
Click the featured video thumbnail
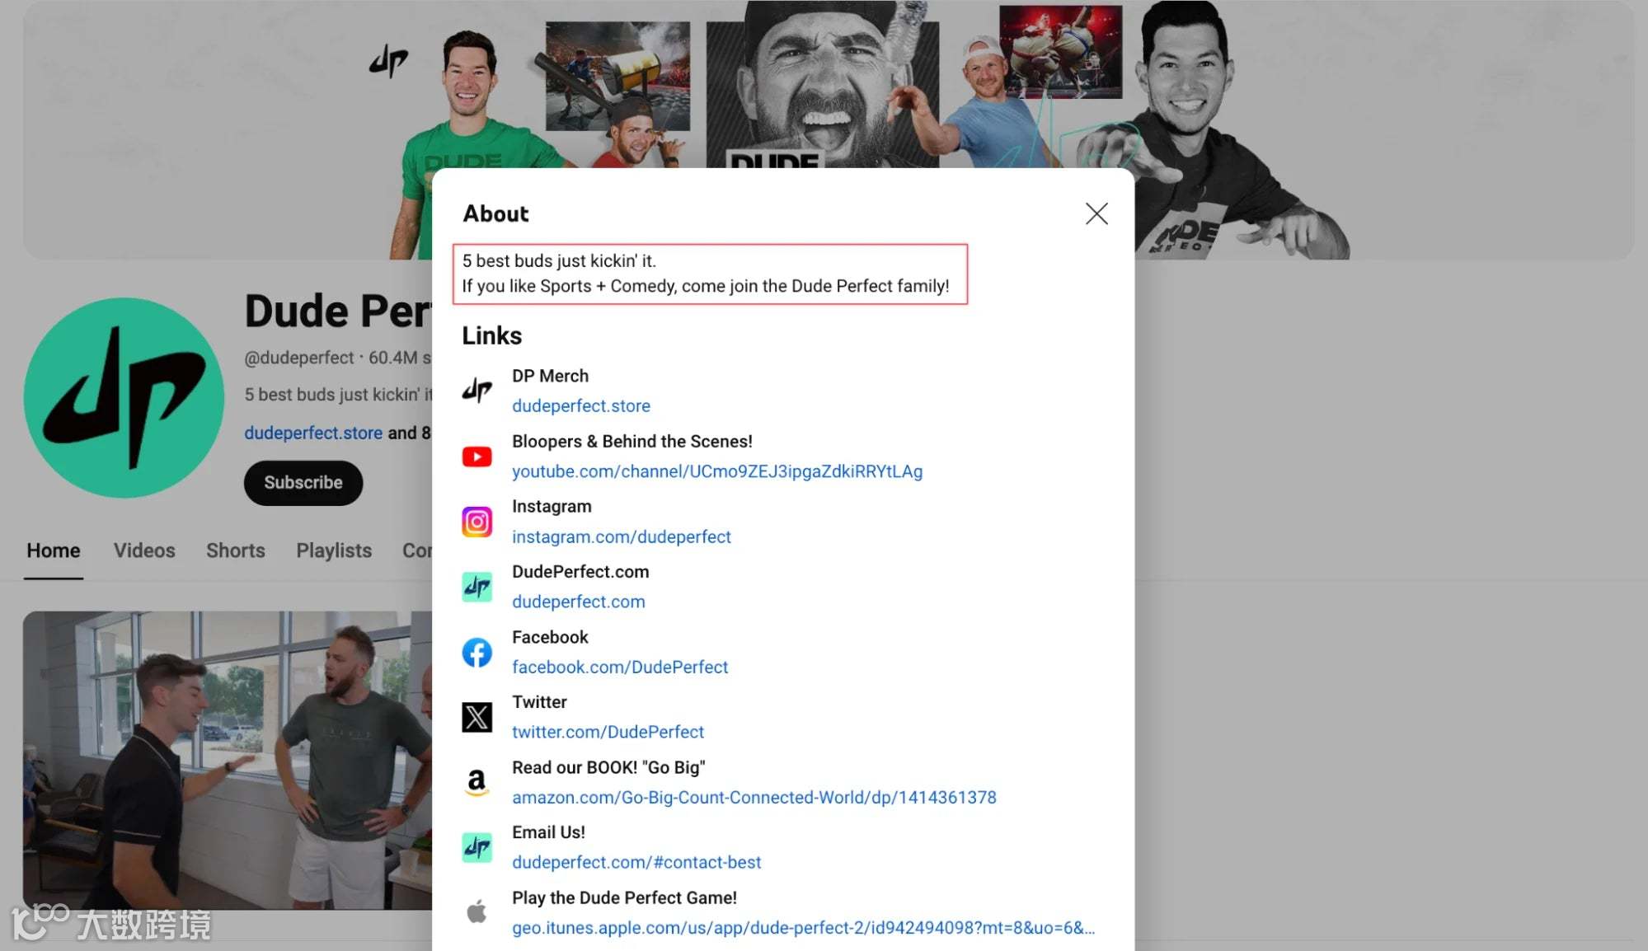tap(227, 758)
